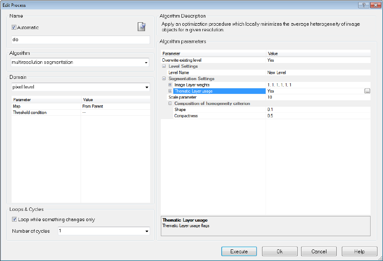Screen dimensions: 383x261
Task: Select the Scale parameter value cell
Action: pyautogui.click(x=318, y=97)
